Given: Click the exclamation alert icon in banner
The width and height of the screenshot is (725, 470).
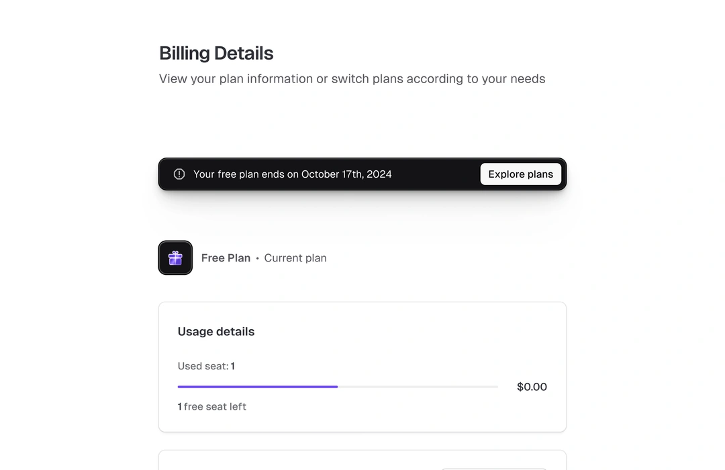Looking at the screenshot, I should pos(179,174).
